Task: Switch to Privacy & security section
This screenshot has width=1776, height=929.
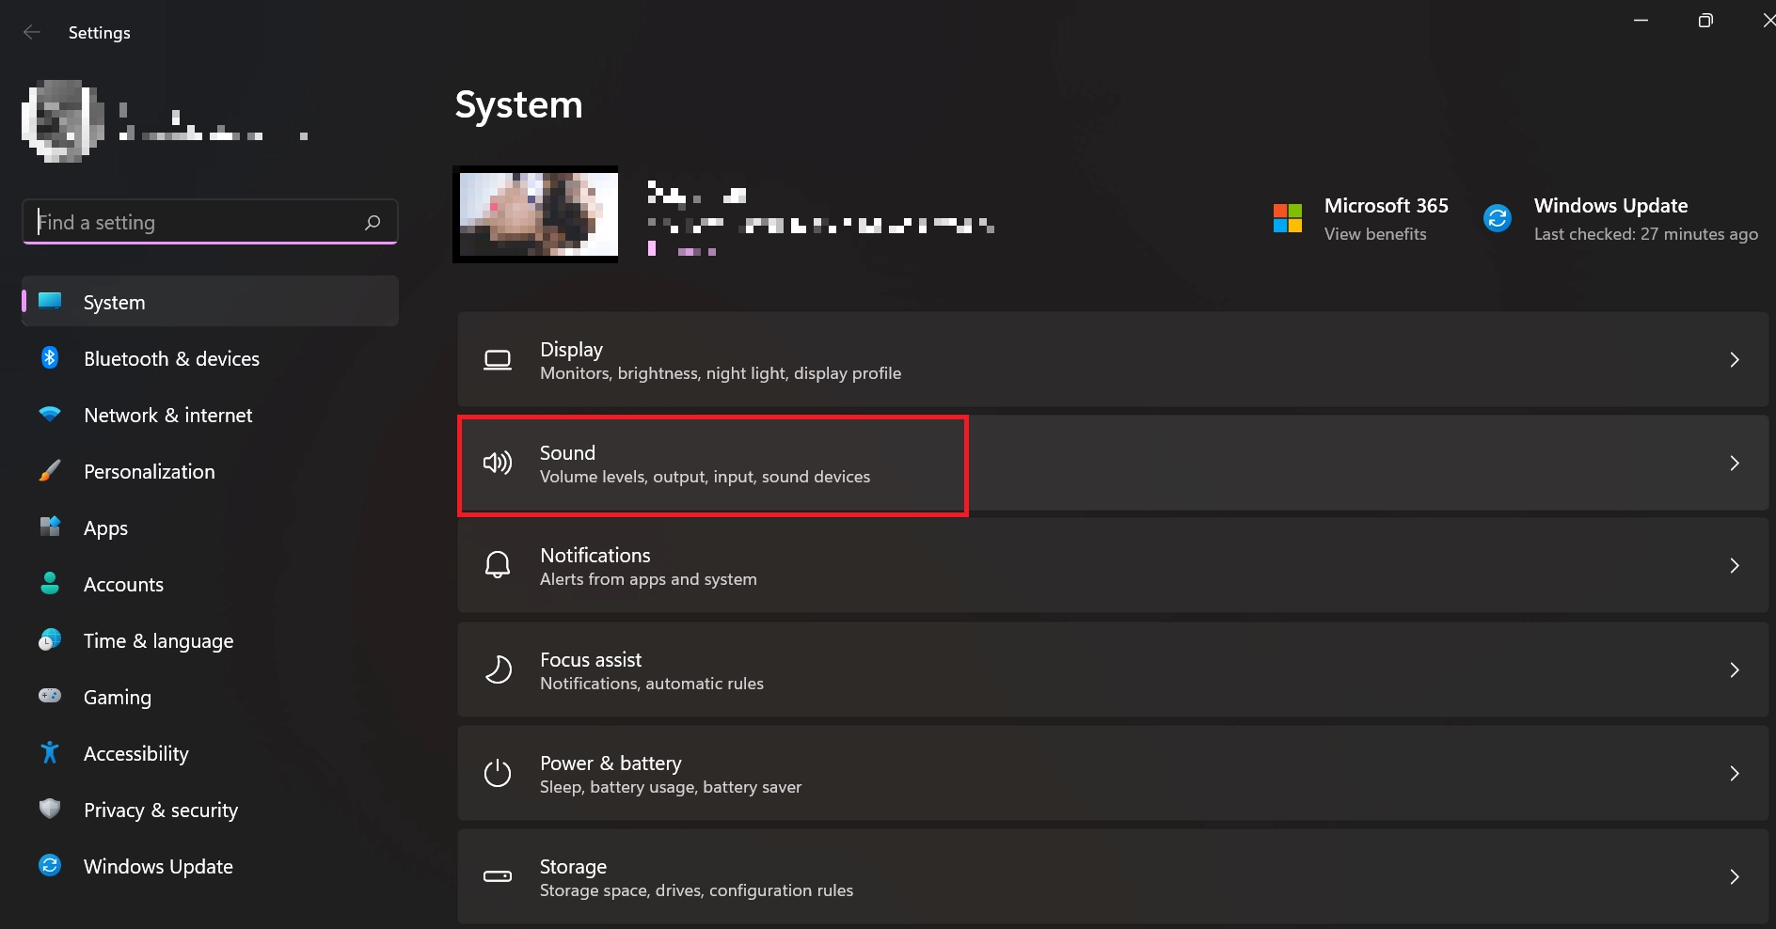Action: (160, 810)
